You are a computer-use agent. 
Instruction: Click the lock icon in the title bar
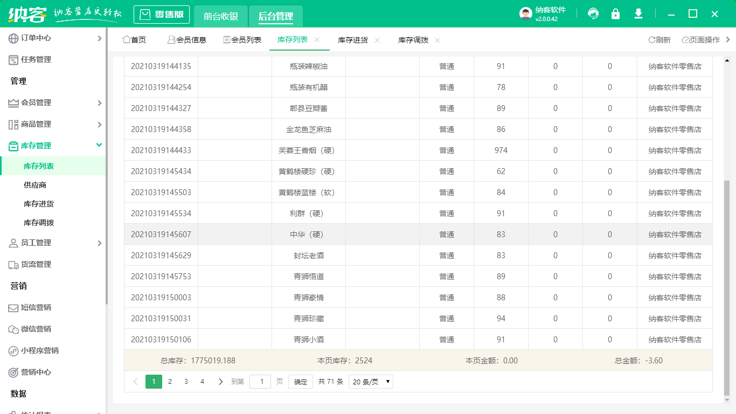pos(615,13)
